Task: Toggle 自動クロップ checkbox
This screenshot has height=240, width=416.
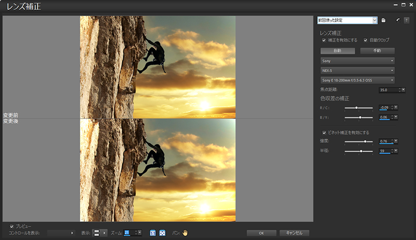Action: click(x=366, y=40)
